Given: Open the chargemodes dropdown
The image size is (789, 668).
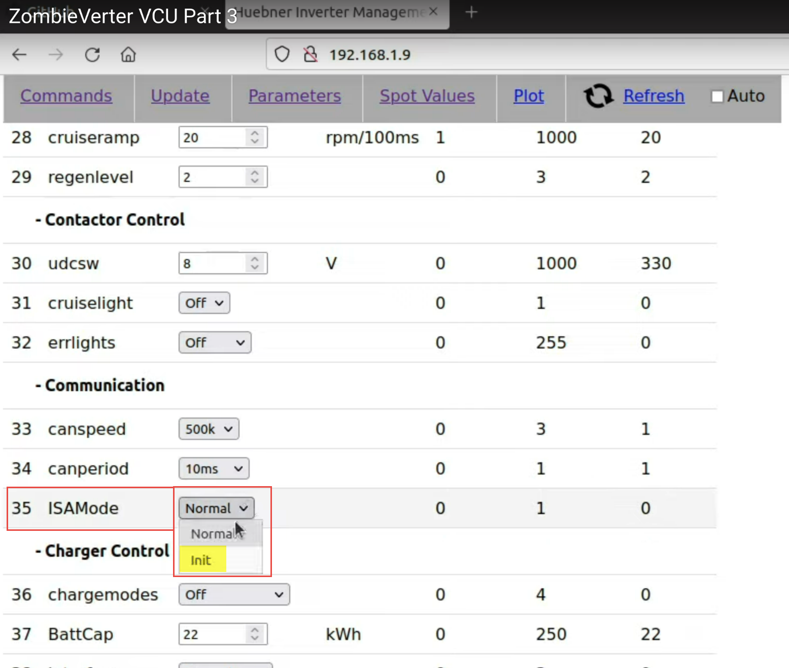Looking at the screenshot, I should pyautogui.click(x=234, y=595).
